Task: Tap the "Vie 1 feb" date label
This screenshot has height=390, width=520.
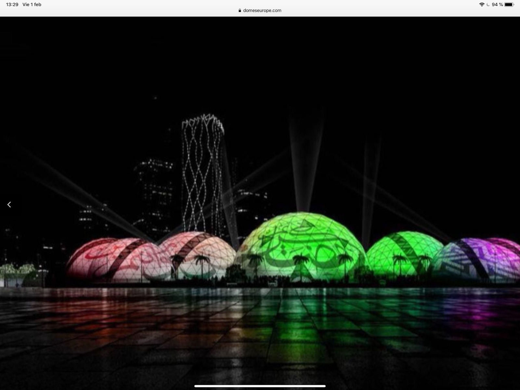Action: point(32,5)
